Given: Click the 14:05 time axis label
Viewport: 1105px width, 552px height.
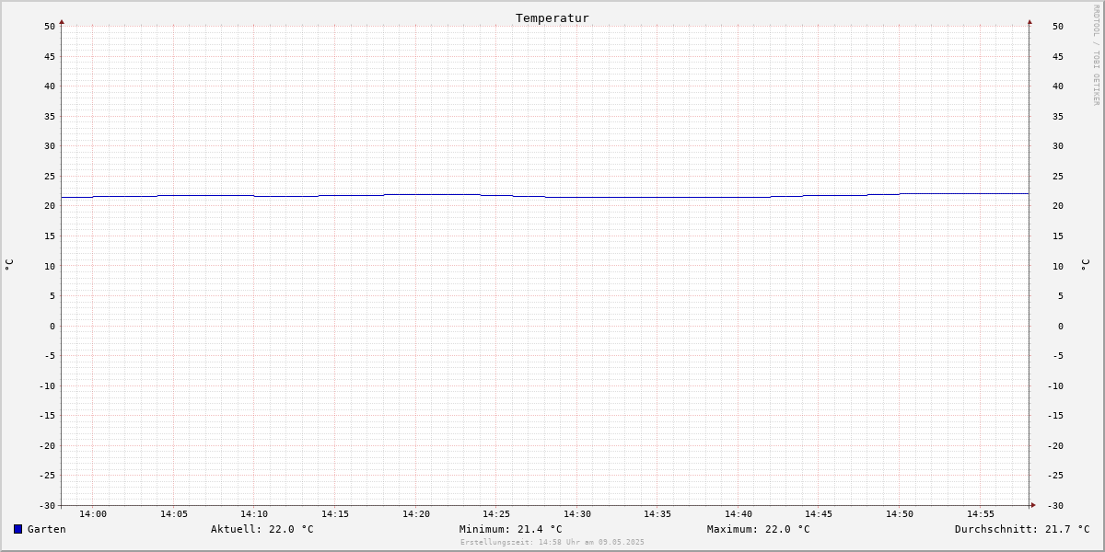Looking at the screenshot, I should (x=174, y=513).
